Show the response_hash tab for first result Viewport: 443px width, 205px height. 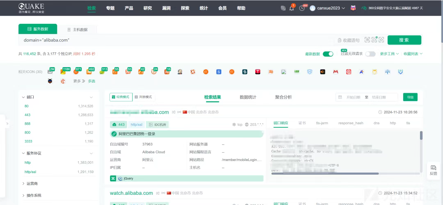pyautogui.click(x=351, y=123)
